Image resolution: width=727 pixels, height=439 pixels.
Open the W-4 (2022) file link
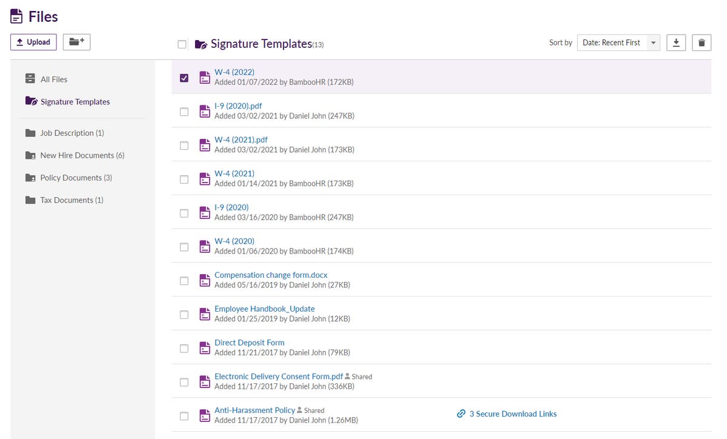tap(234, 72)
